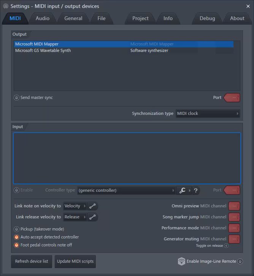
Task: Open the Debug tab
Action: pyautogui.click(x=207, y=19)
